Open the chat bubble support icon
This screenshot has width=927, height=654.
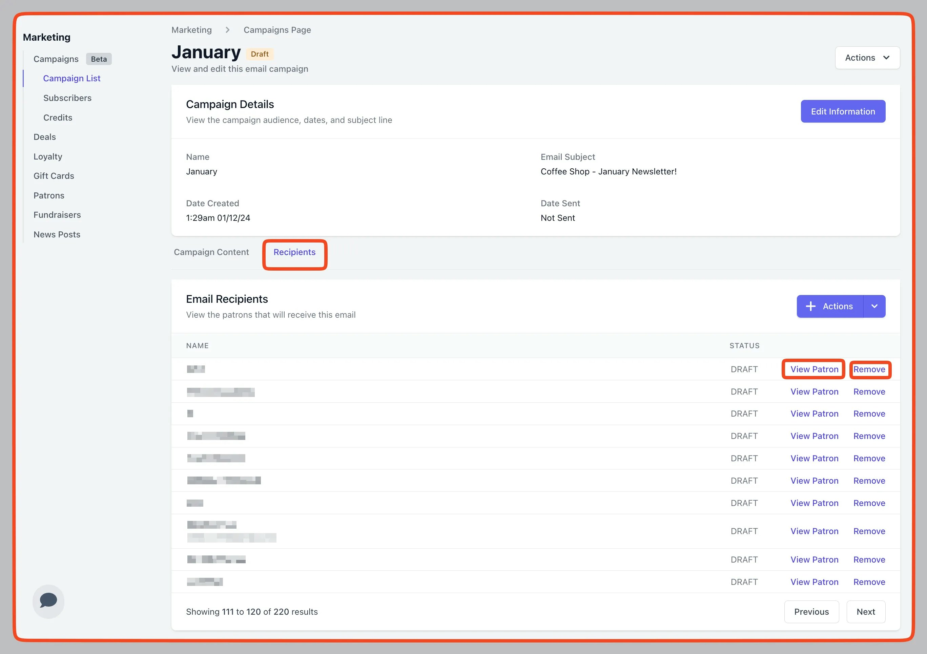click(x=48, y=601)
